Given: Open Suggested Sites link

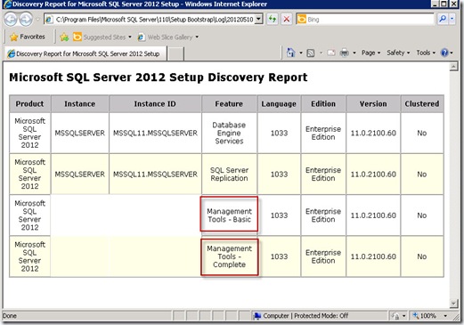Looking at the screenshot, I should point(104,37).
